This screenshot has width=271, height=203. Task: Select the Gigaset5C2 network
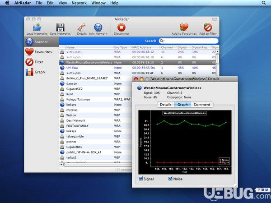click(x=75, y=89)
